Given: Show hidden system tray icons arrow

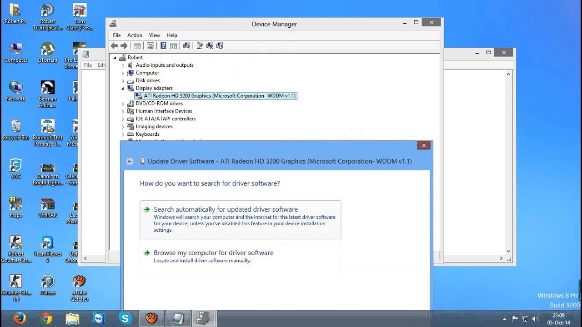Looking at the screenshot, I should (505, 319).
